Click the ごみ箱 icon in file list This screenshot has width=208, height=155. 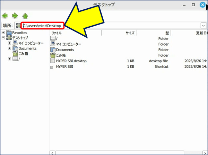53,55
